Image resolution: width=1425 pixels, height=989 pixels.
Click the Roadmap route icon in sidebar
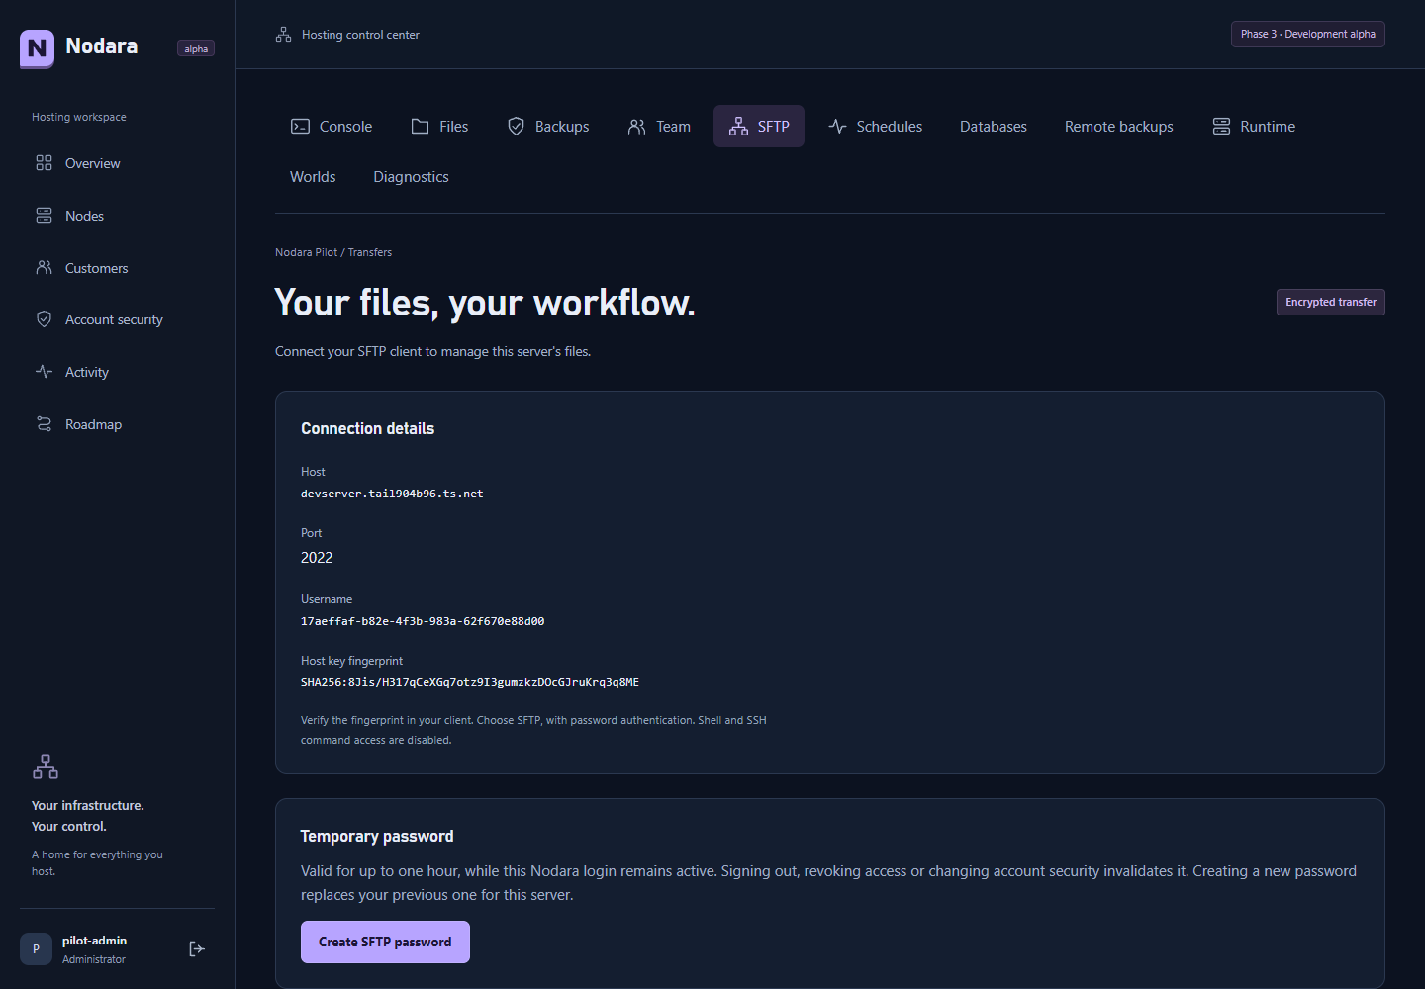point(44,424)
